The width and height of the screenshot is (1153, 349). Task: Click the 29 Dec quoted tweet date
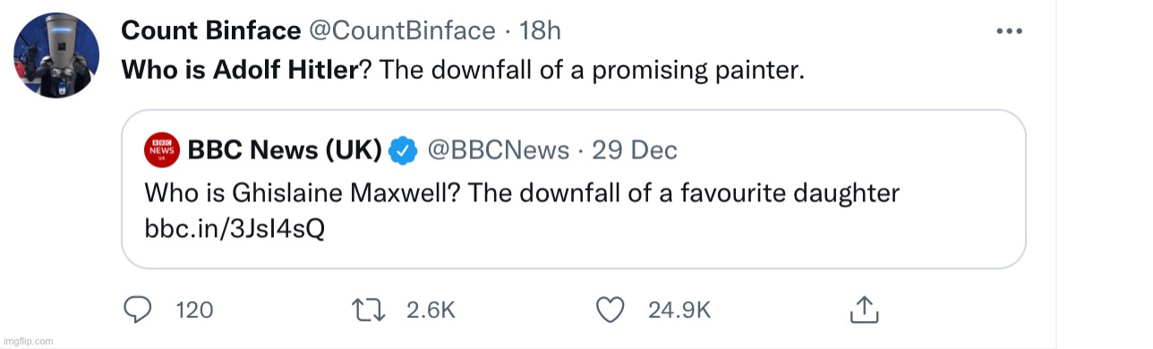tap(635, 150)
